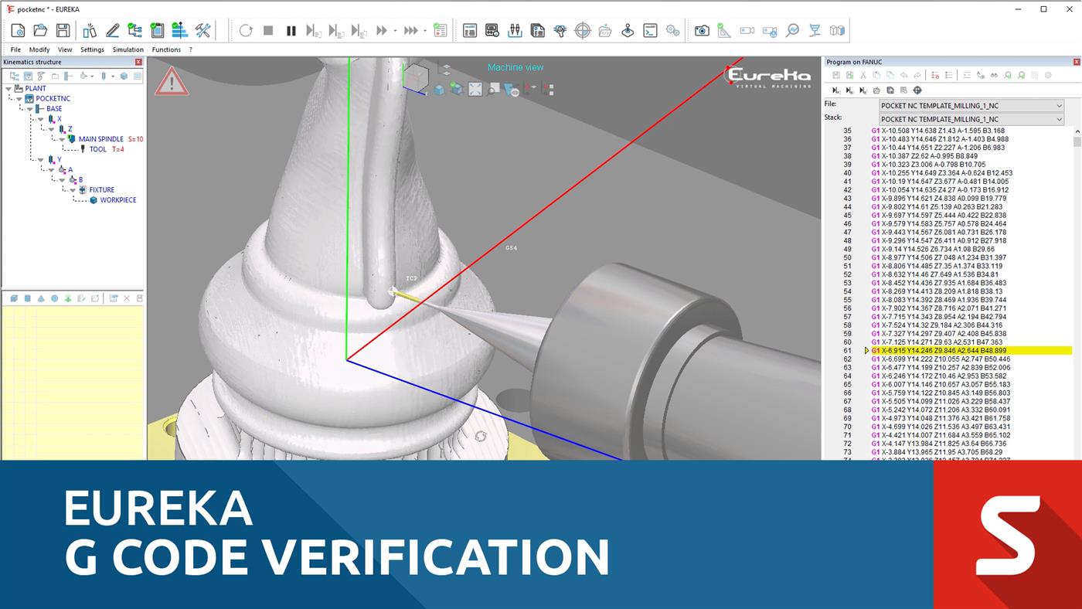Activate the zoom magnifier tool

click(792, 31)
